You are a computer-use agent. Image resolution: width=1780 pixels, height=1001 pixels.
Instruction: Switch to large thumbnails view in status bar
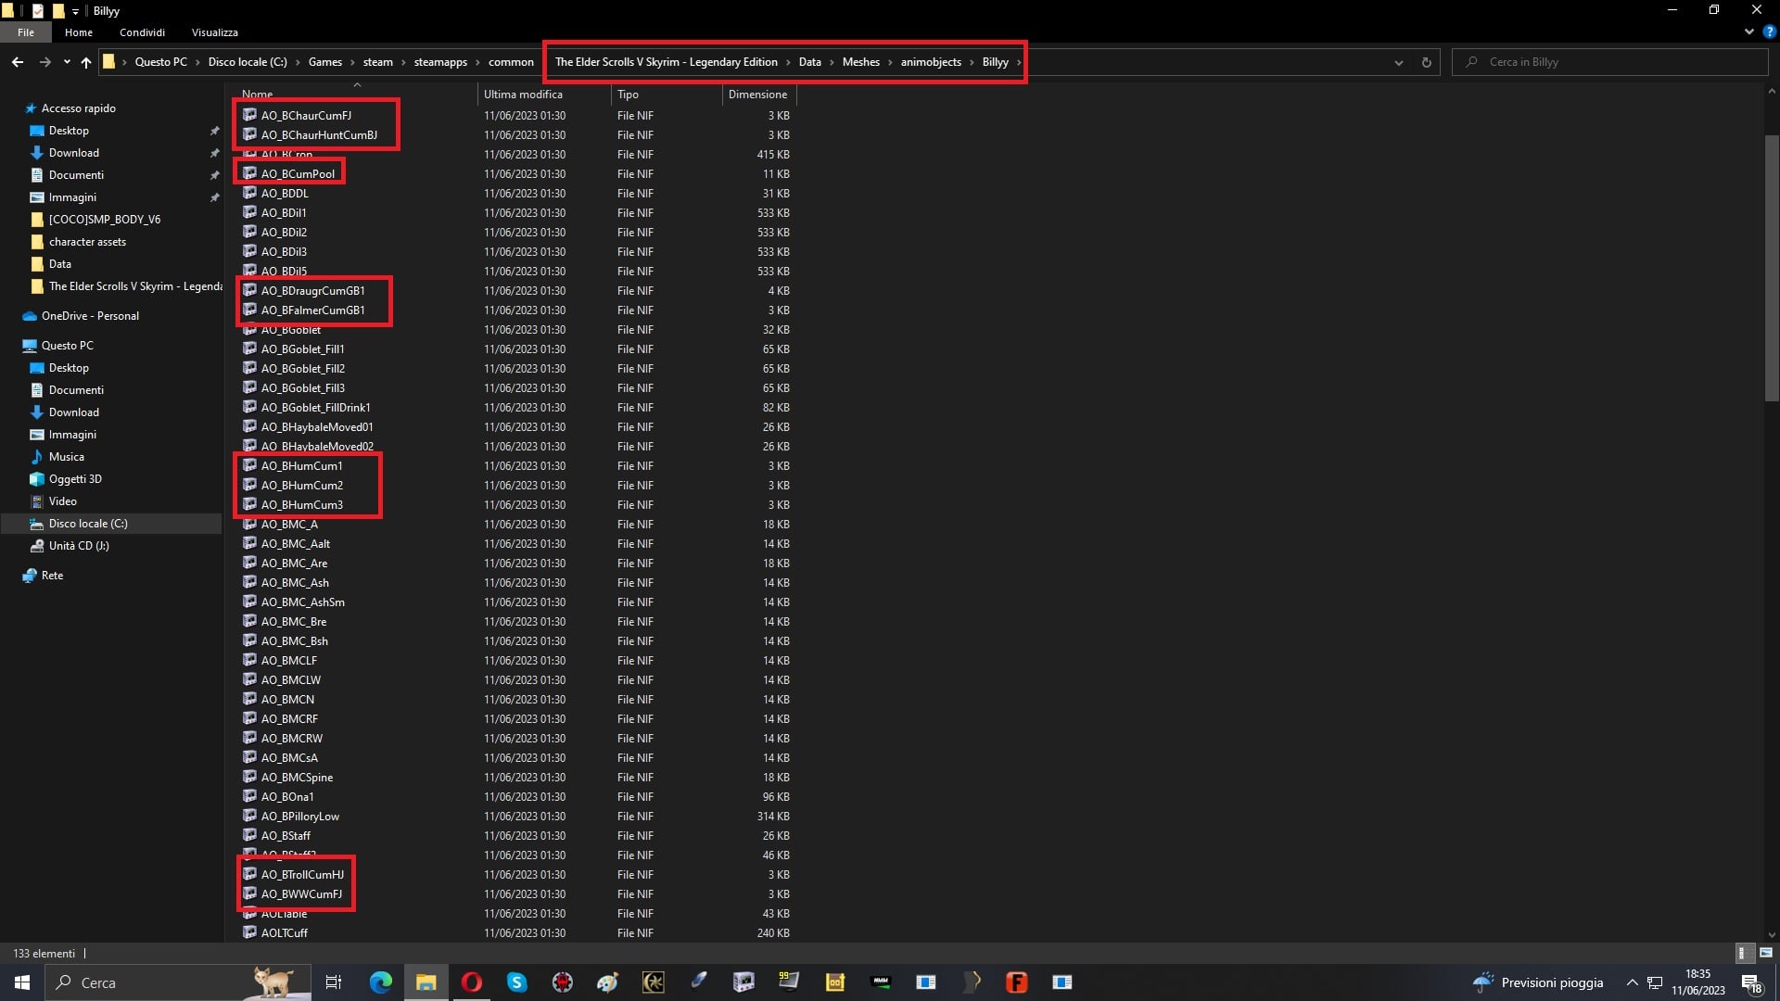[x=1765, y=953]
